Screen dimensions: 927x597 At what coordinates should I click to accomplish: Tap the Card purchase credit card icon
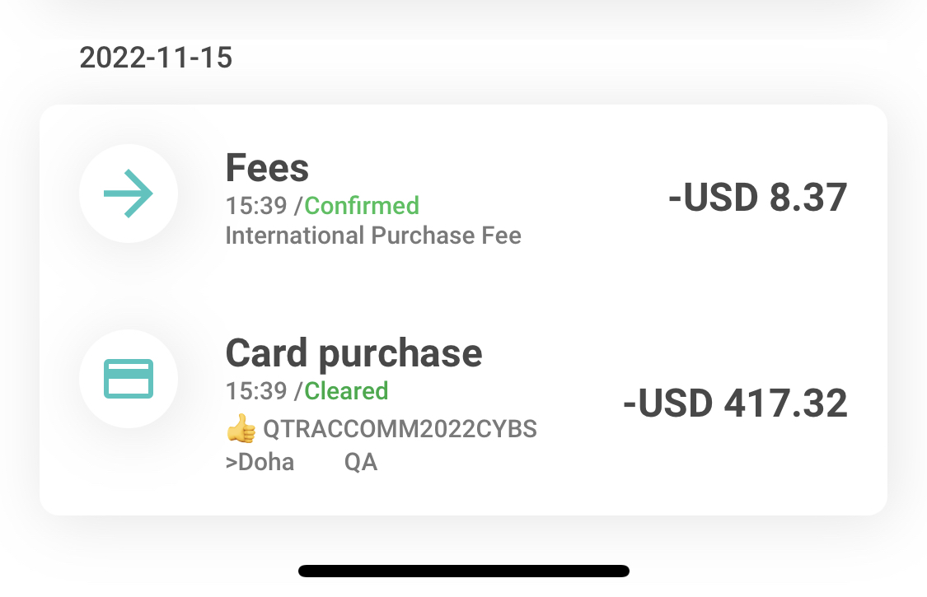tap(129, 379)
